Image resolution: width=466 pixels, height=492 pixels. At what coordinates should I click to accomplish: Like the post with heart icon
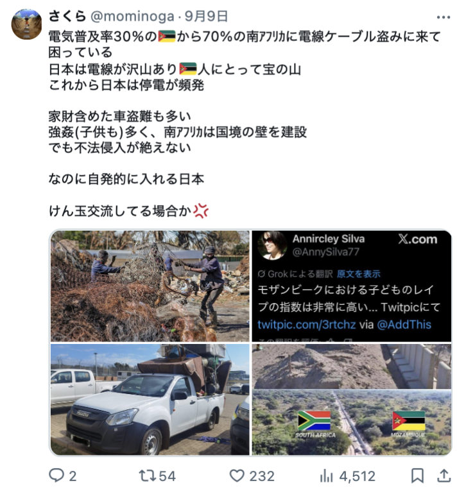click(x=237, y=476)
